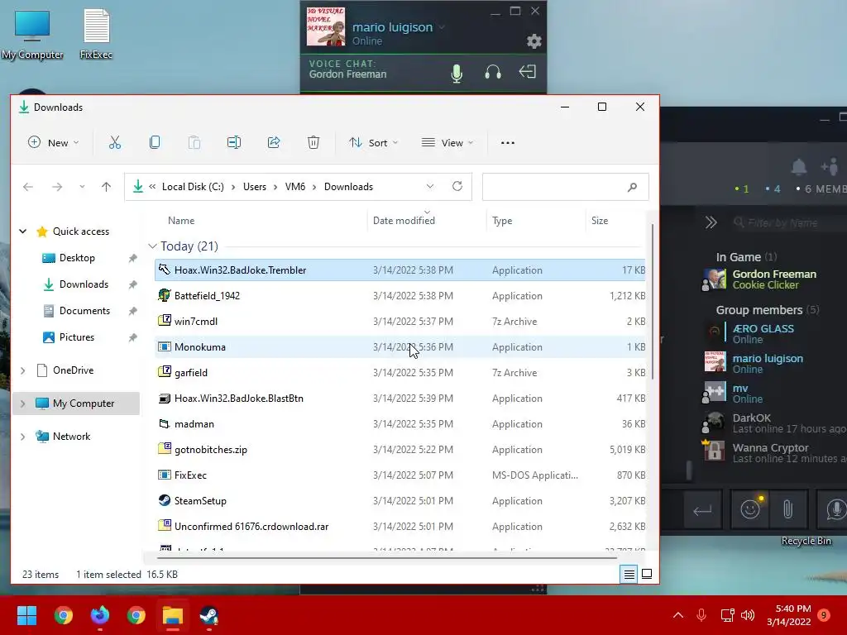Click the send arrow button in Steam chat
Viewport: 847px width, 635px height.
[x=702, y=509]
